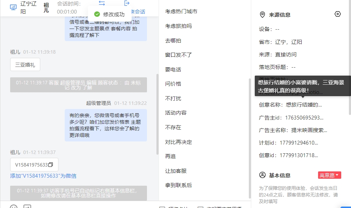351x208 pixels.
Task: Select quick reply 不打扰
Action: point(173,98)
